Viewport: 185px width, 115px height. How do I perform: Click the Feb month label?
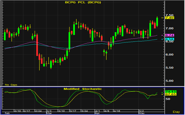[x=7, y=113]
